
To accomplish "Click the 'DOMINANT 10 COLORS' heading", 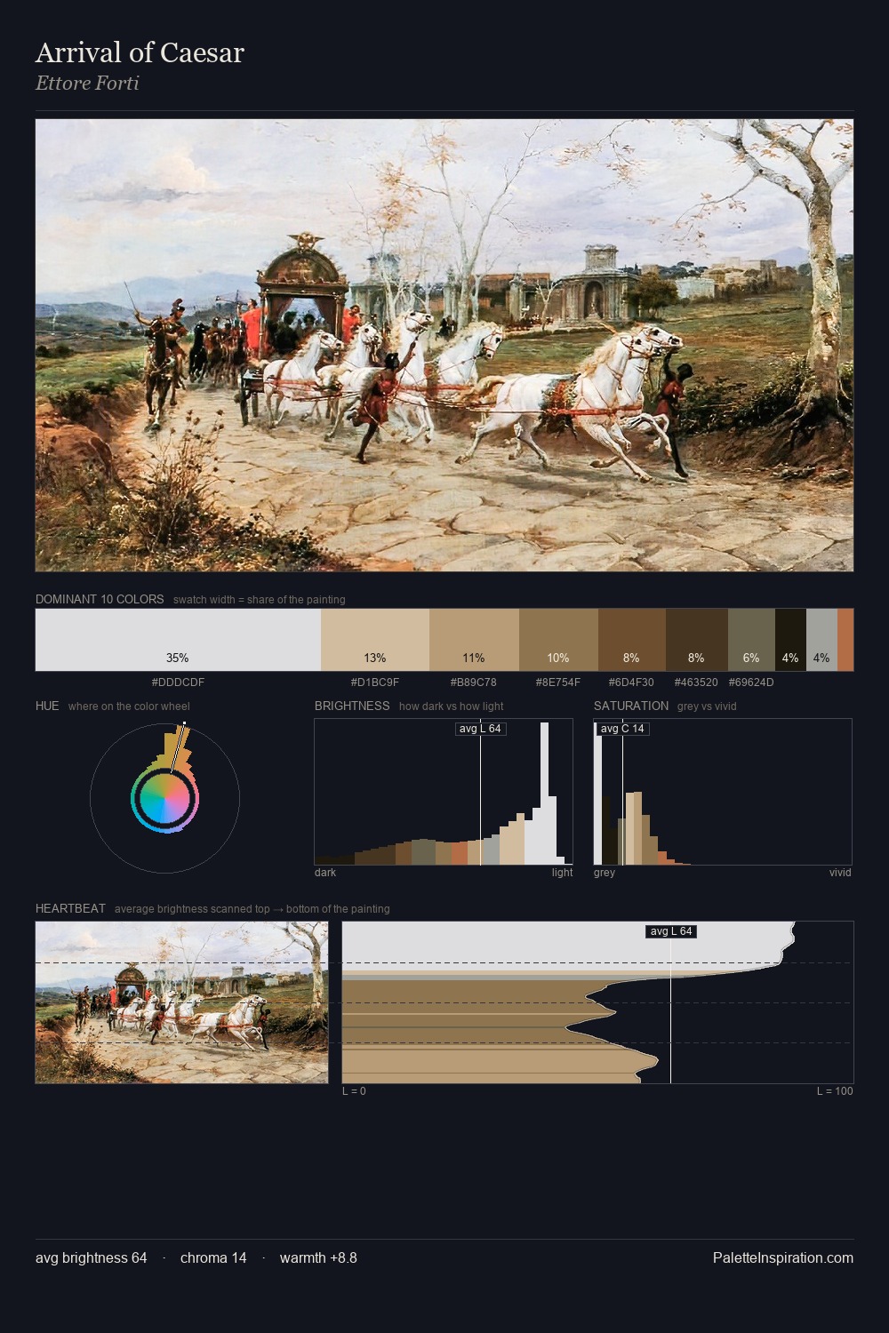I will pos(100,599).
